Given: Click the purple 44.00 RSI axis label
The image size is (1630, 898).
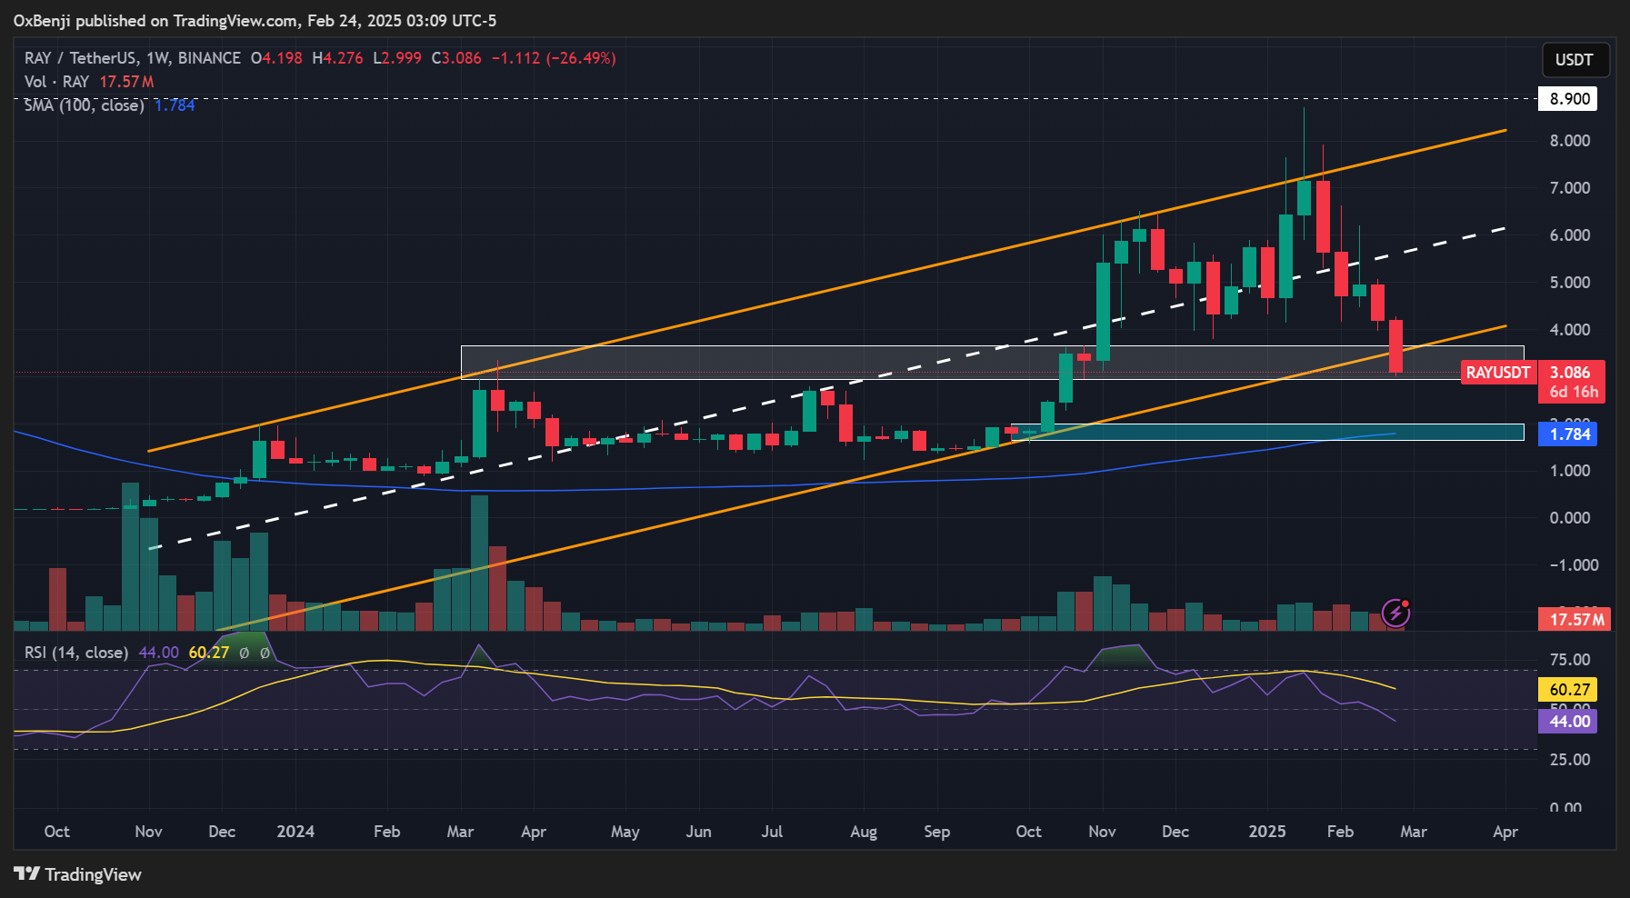Looking at the screenshot, I should [1569, 722].
